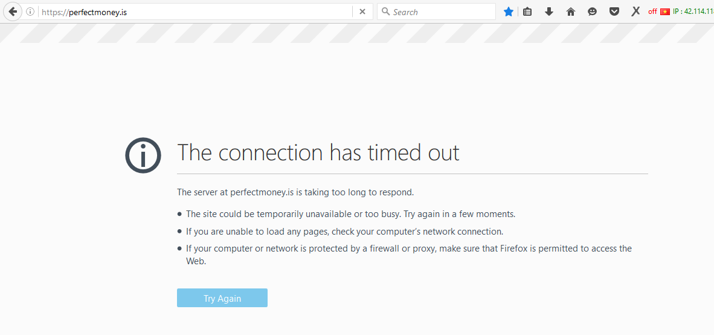Click the large info circle icon
This screenshot has height=335, width=714.
tap(143, 155)
